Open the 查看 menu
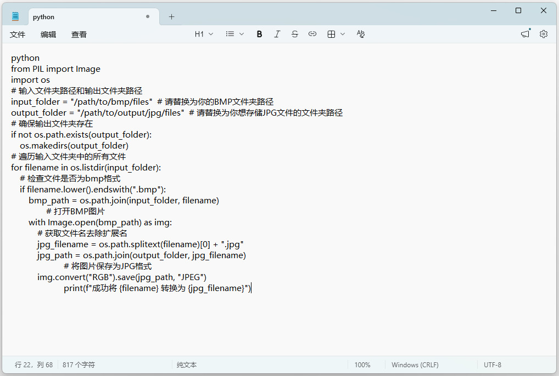The height and width of the screenshot is (376, 559). [x=79, y=35]
